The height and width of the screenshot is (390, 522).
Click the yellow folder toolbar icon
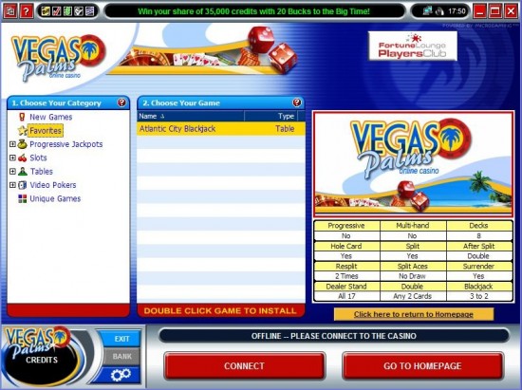(46, 11)
